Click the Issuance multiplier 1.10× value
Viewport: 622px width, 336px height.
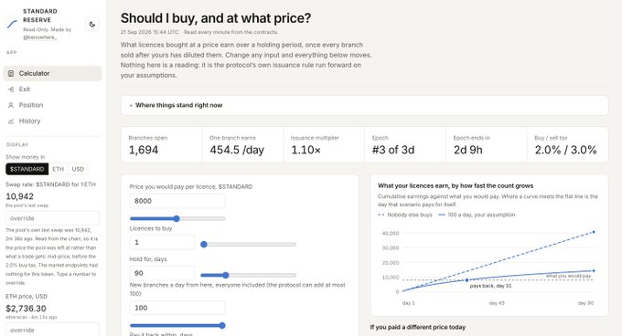coord(306,150)
